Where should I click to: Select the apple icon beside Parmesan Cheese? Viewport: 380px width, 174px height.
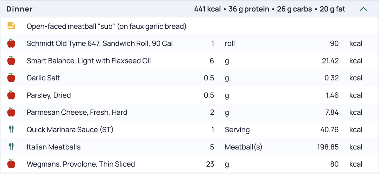click(x=11, y=112)
